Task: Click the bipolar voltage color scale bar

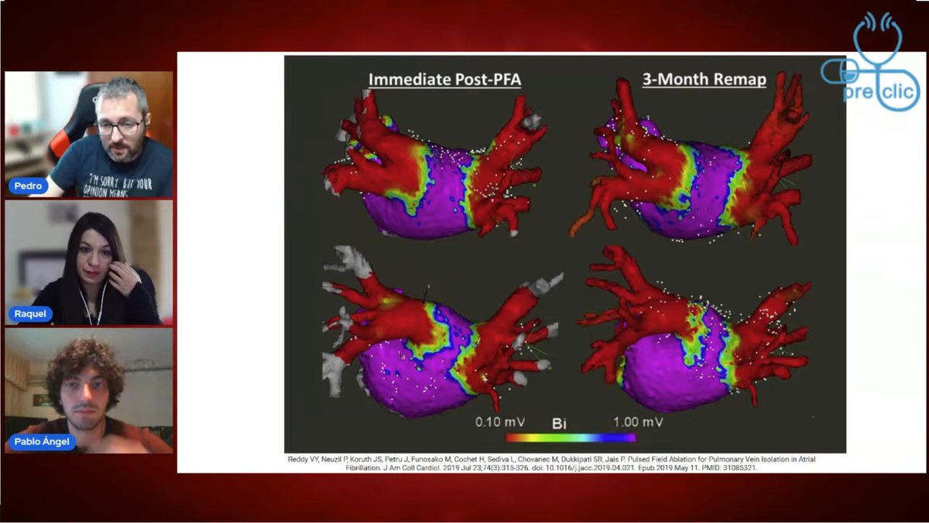Action: coord(570,438)
